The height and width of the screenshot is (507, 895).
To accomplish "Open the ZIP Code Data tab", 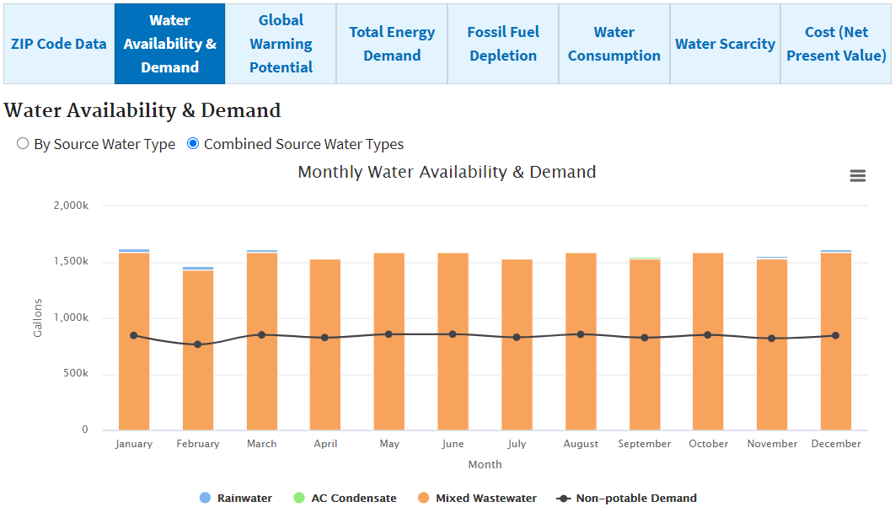I will tap(59, 44).
